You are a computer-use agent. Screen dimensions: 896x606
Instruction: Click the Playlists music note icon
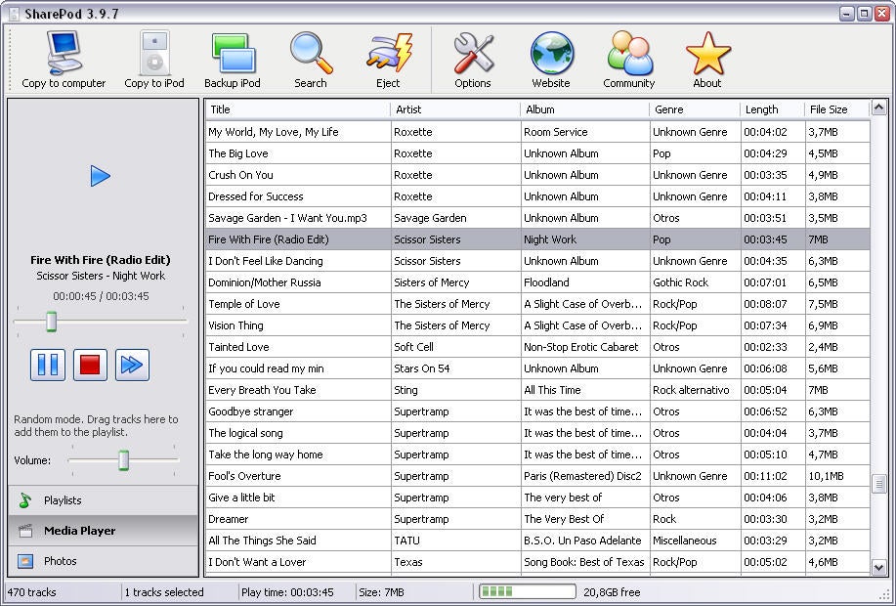(x=24, y=500)
